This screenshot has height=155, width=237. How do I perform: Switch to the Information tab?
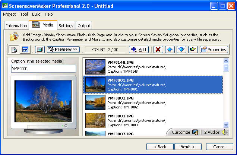(16, 26)
